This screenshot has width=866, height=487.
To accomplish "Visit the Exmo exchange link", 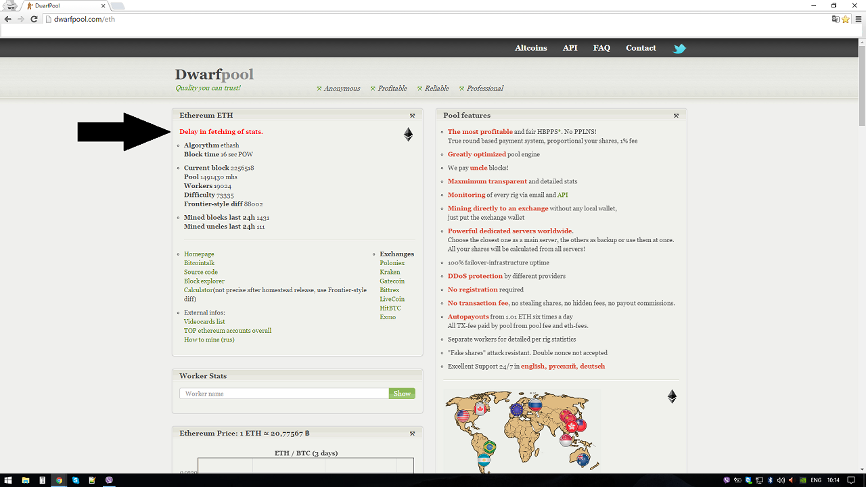I will [388, 317].
